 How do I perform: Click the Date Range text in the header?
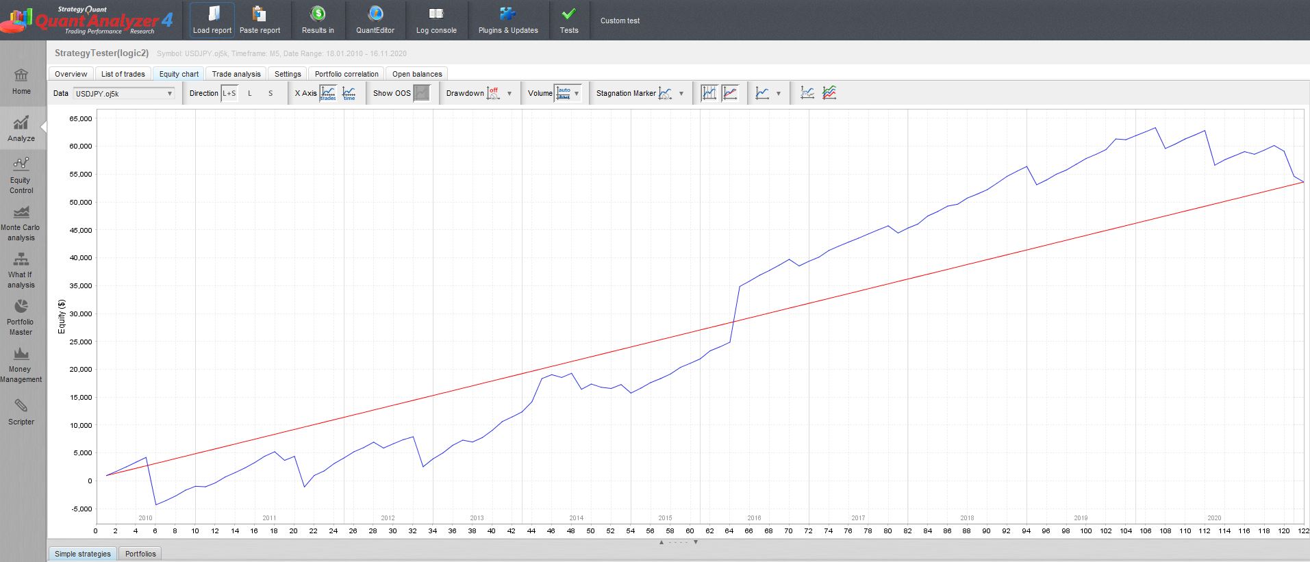[x=344, y=53]
